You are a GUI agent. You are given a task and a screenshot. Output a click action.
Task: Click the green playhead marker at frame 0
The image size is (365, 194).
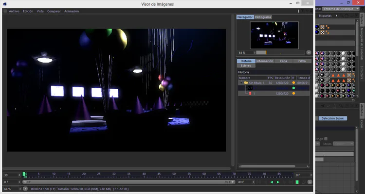(x=24, y=174)
